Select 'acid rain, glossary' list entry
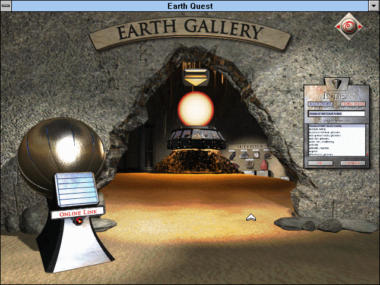380x285 pixels. pyautogui.click(x=319, y=138)
